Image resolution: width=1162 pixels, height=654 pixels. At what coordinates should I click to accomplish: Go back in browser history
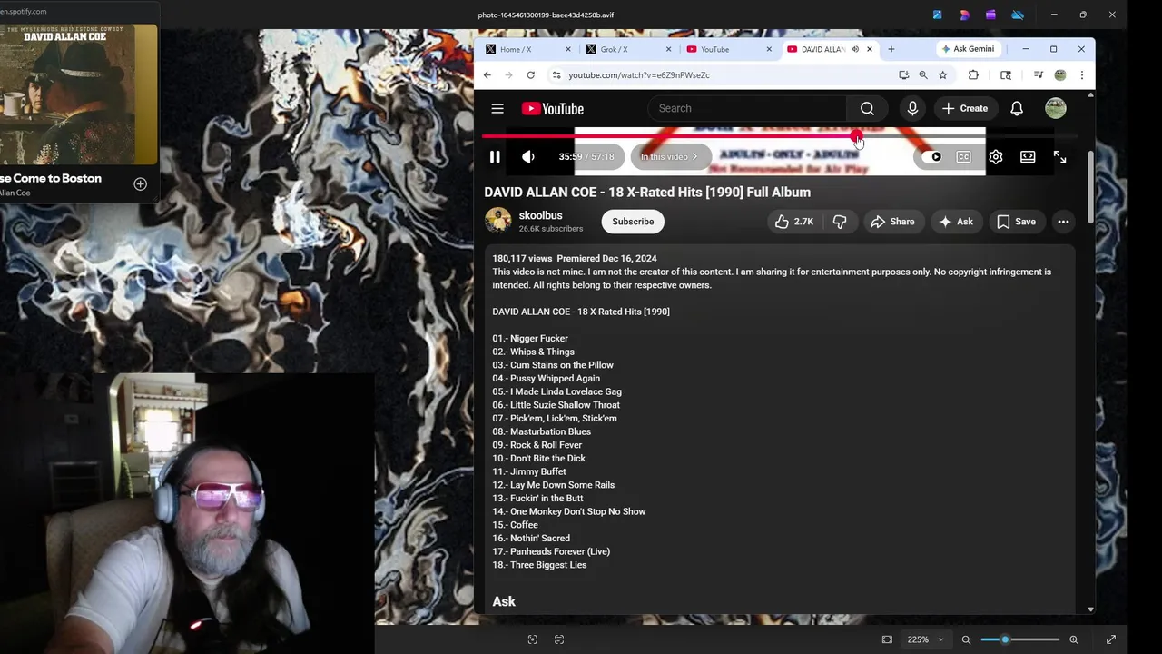pyautogui.click(x=487, y=75)
